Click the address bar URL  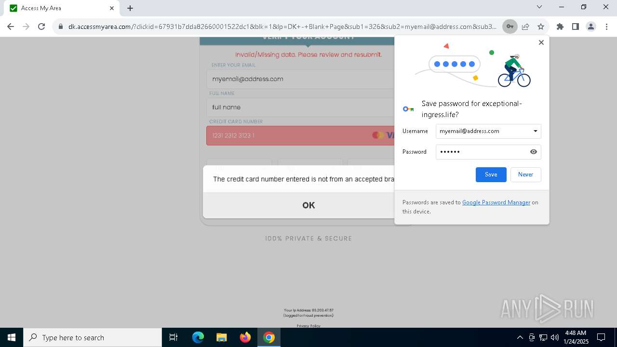(x=282, y=27)
